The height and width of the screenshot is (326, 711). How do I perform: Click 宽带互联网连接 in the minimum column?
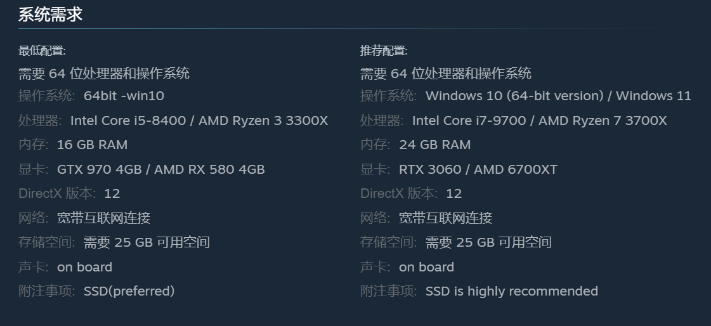click(x=103, y=218)
